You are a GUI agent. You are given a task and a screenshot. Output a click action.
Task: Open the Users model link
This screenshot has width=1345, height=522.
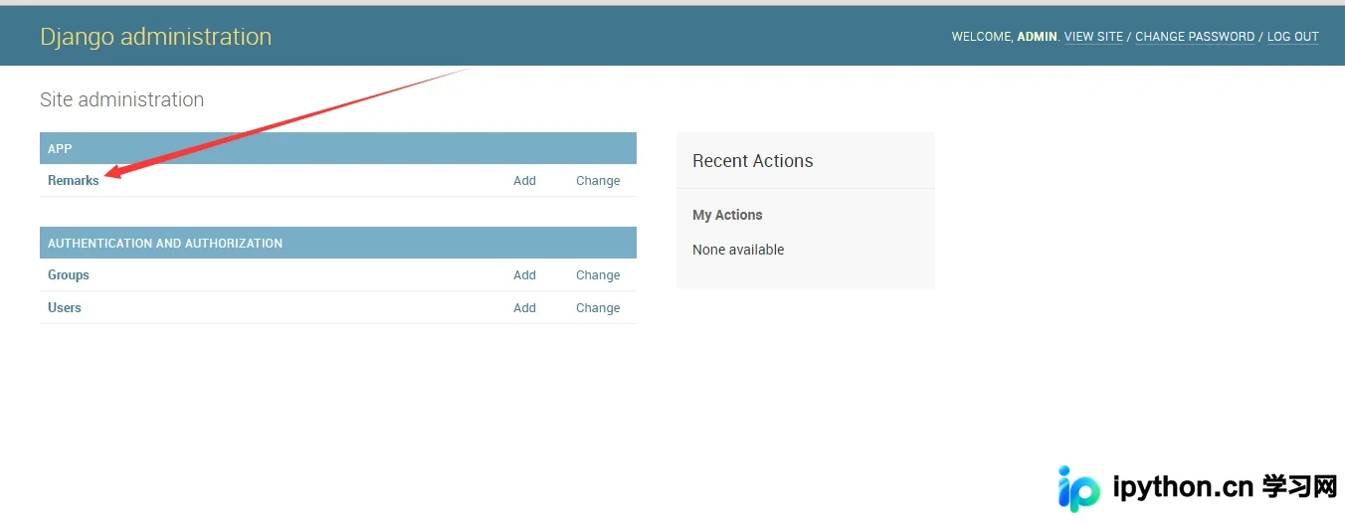tap(65, 308)
